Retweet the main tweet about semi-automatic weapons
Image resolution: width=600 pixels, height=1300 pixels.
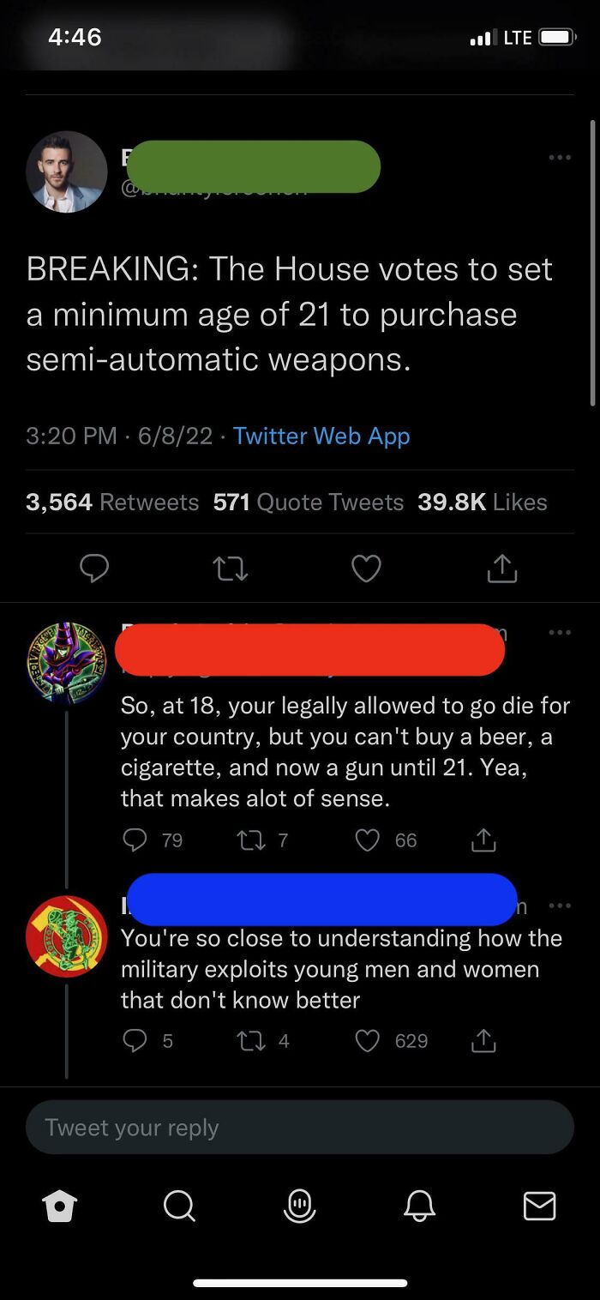[x=230, y=568]
